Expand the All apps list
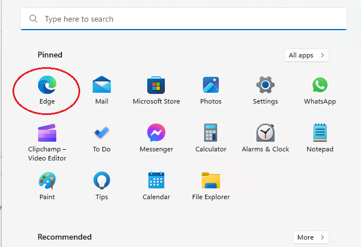This screenshot has width=361, height=247. tap(306, 55)
